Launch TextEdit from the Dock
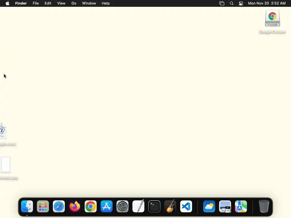This screenshot has height=218, width=291. (138, 206)
